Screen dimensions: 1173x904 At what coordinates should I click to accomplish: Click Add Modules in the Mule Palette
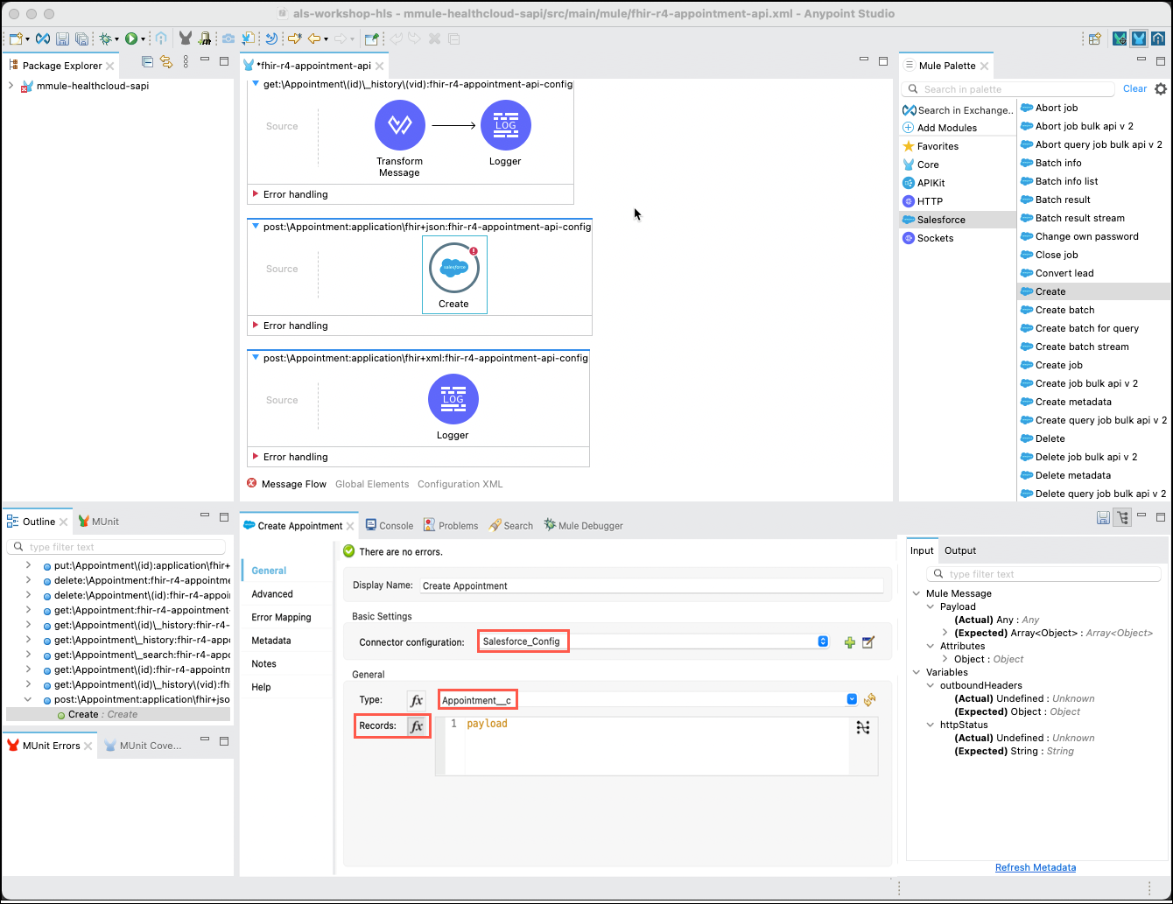[x=947, y=128]
